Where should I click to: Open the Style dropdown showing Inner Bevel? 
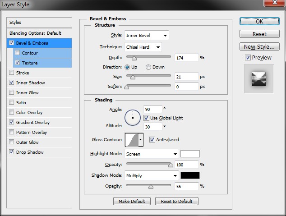tap(147, 35)
